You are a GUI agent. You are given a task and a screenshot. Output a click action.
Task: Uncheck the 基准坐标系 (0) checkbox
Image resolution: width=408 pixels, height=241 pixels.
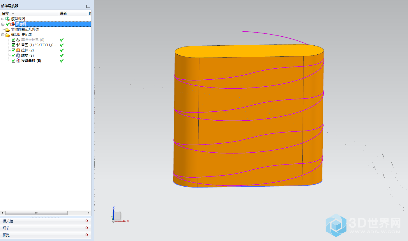pyautogui.click(x=13, y=40)
